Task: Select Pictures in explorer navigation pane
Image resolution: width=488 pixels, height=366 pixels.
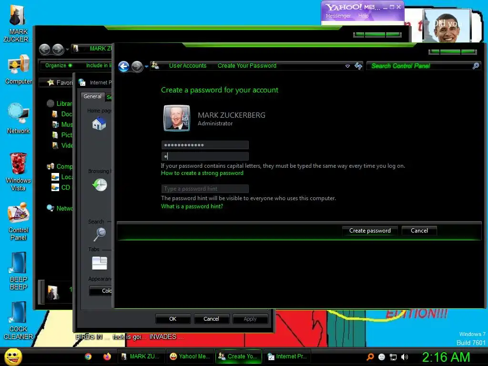Action: 62,135
